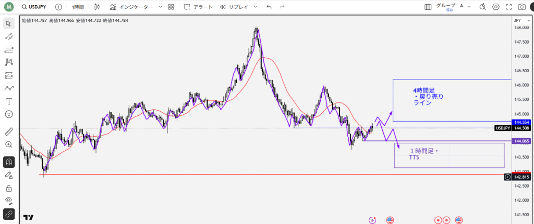This screenshot has width=534, height=224.
Task: Add symbol with the plus circle icon
Action: (58, 7)
